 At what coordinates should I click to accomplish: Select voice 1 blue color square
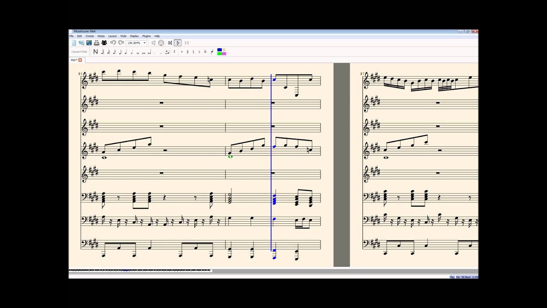point(220,50)
